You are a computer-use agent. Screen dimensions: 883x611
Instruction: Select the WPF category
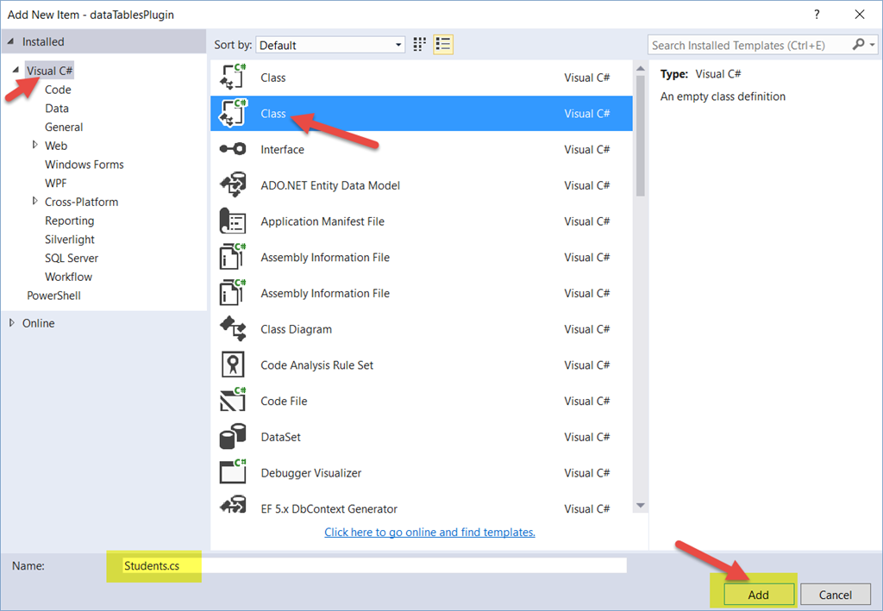pyautogui.click(x=56, y=183)
